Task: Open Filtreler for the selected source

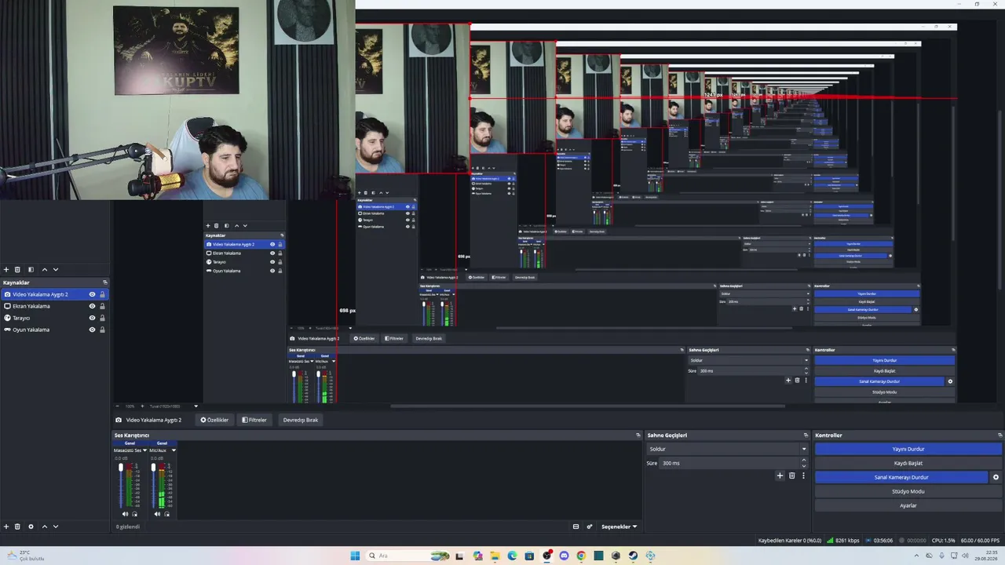Action: tap(254, 420)
